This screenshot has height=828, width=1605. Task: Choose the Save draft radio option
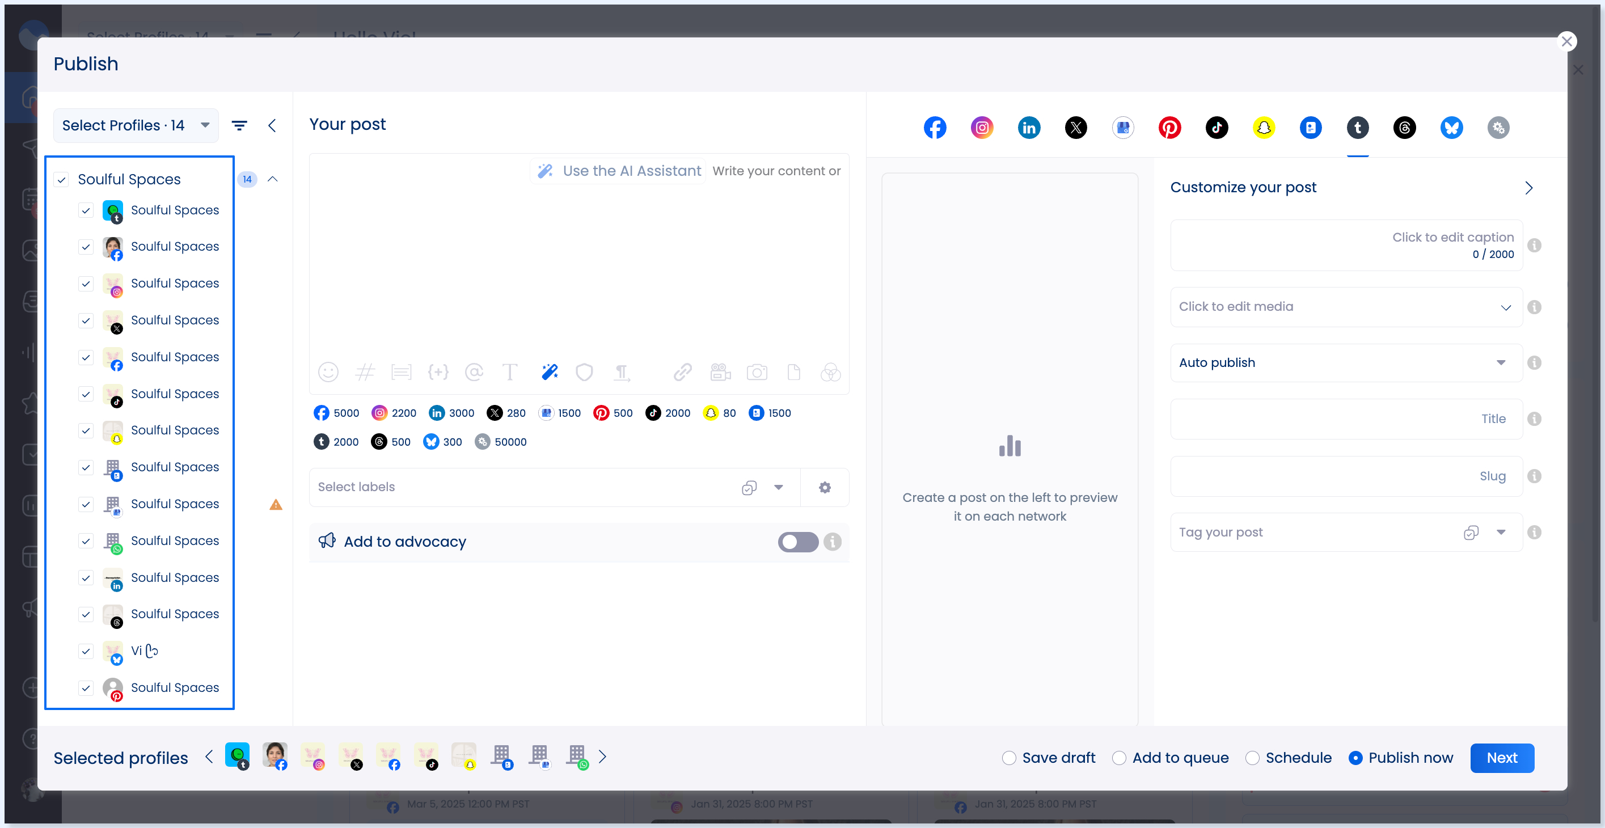1009,758
